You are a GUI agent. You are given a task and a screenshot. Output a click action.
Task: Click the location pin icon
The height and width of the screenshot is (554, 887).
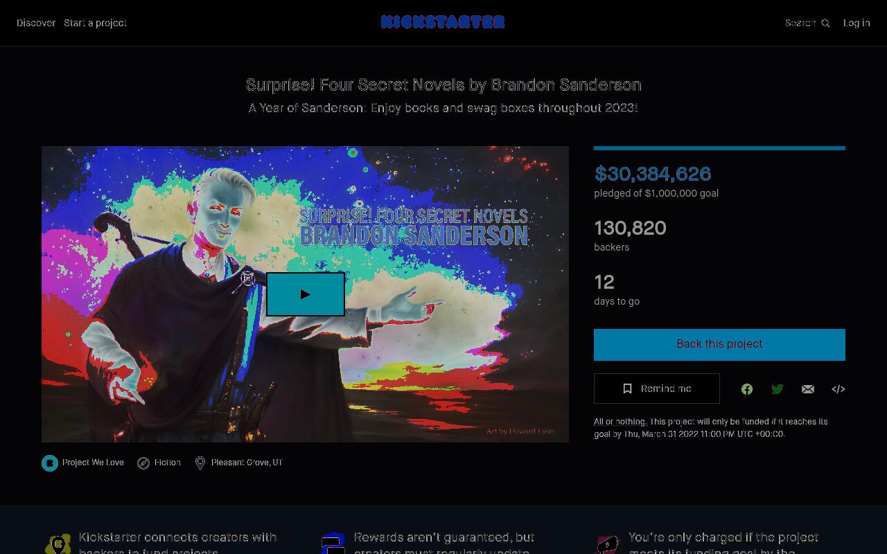point(200,463)
